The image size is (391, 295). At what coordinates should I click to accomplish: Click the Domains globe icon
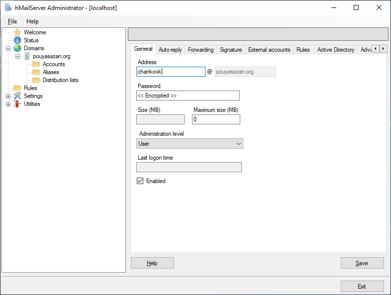[17, 48]
